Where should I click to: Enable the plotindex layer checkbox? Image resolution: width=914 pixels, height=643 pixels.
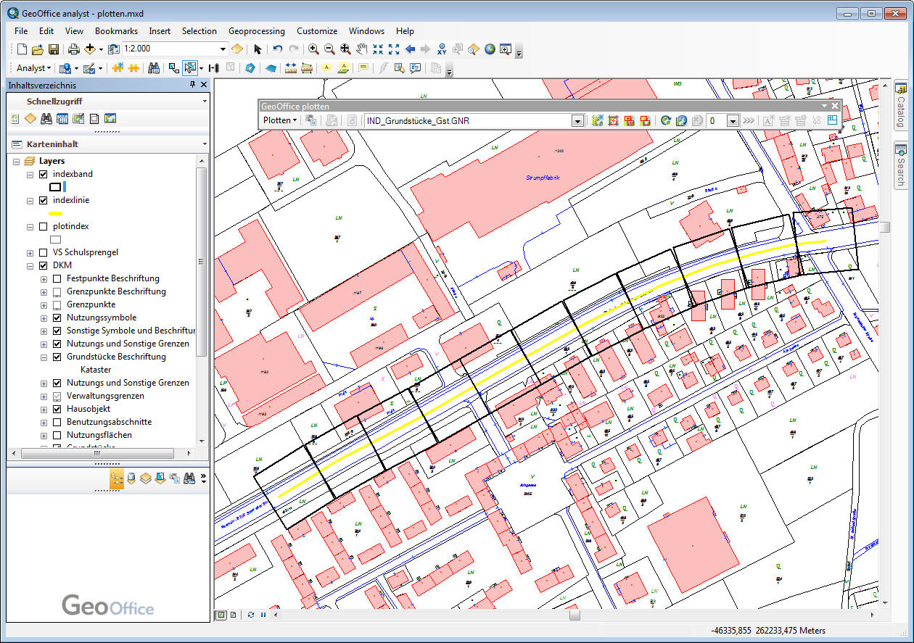[44, 227]
